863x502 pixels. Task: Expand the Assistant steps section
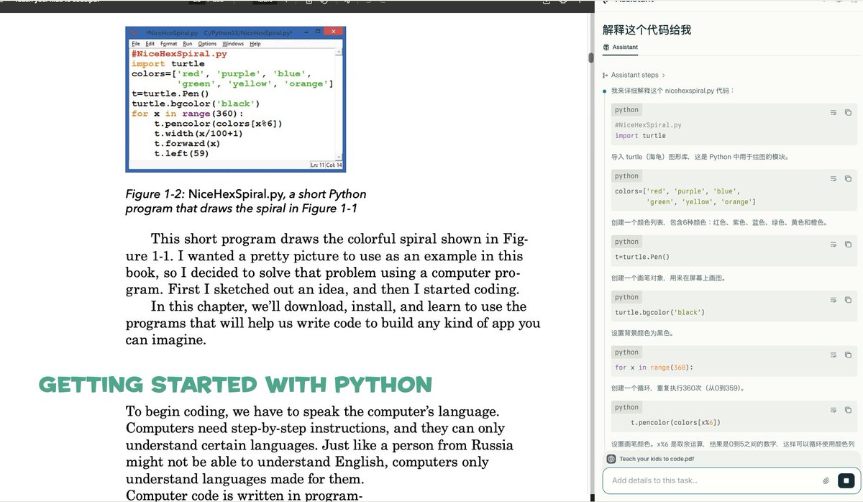(x=637, y=75)
